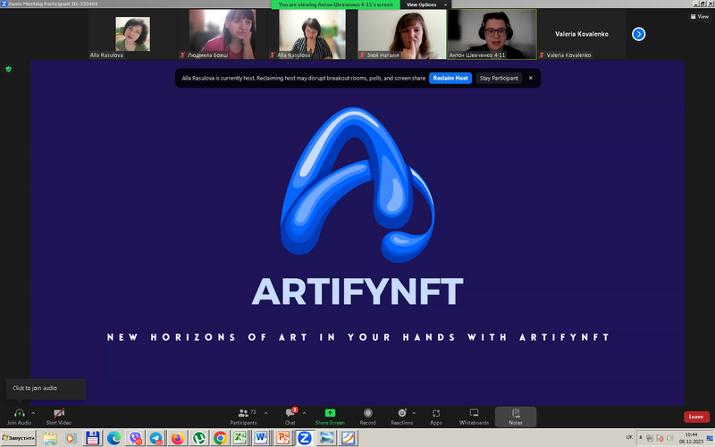Screen dimensions: 715x447
Task: Open uTorrent from taskbar
Action: [x=198, y=438]
